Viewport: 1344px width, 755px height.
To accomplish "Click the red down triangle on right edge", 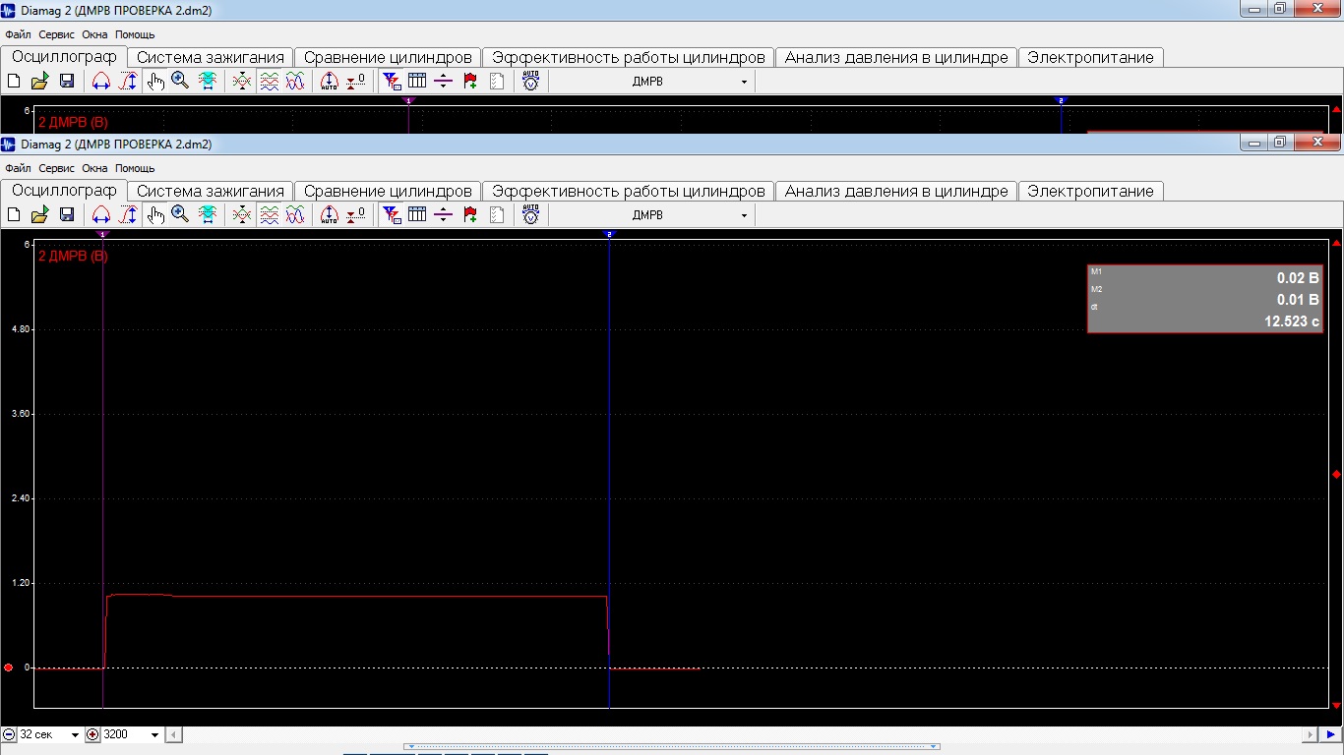I will tap(1336, 705).
